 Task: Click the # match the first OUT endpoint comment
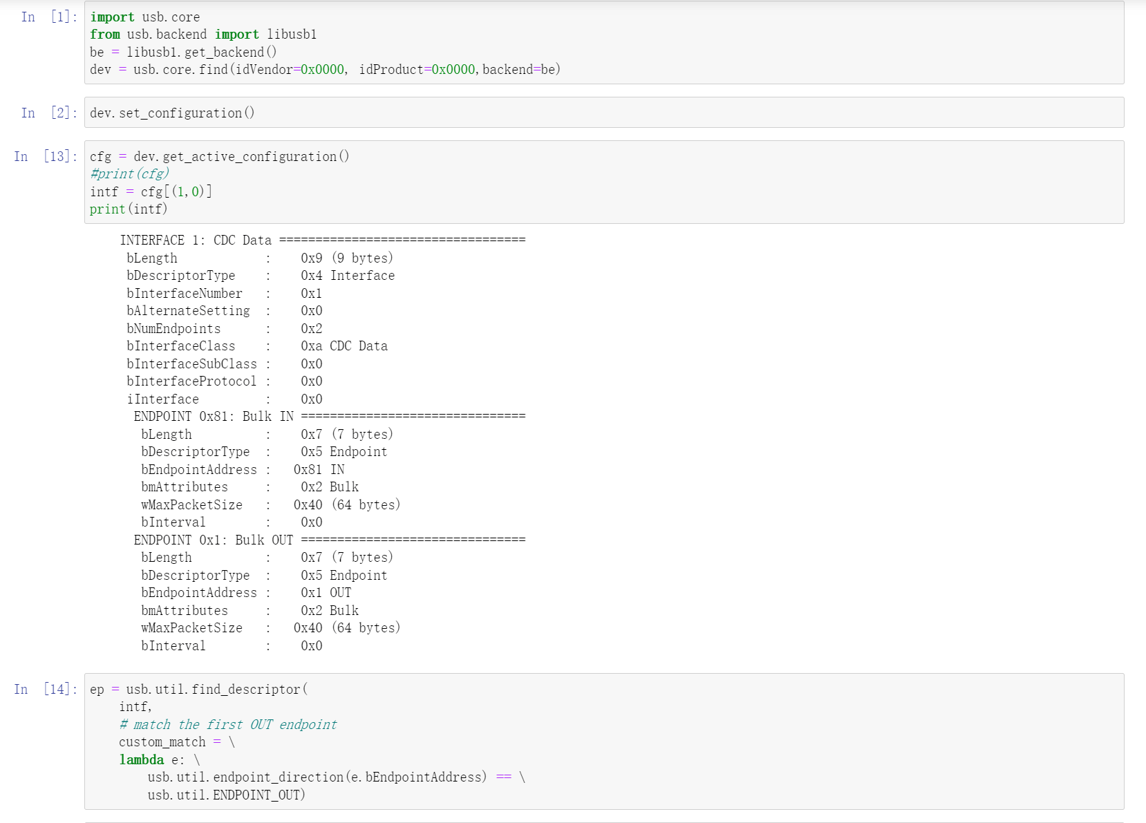pos(228,725)
